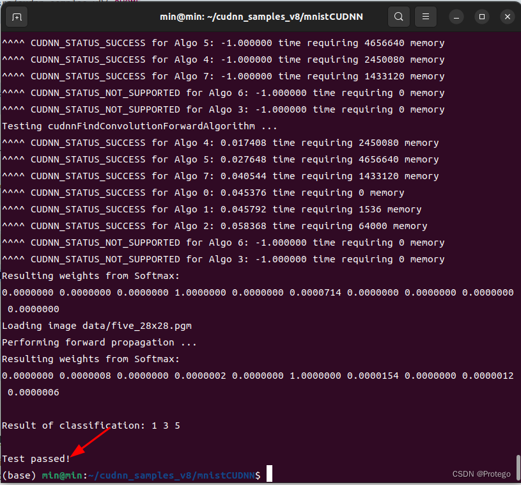Click the three-line menu icon

point(425,16)
